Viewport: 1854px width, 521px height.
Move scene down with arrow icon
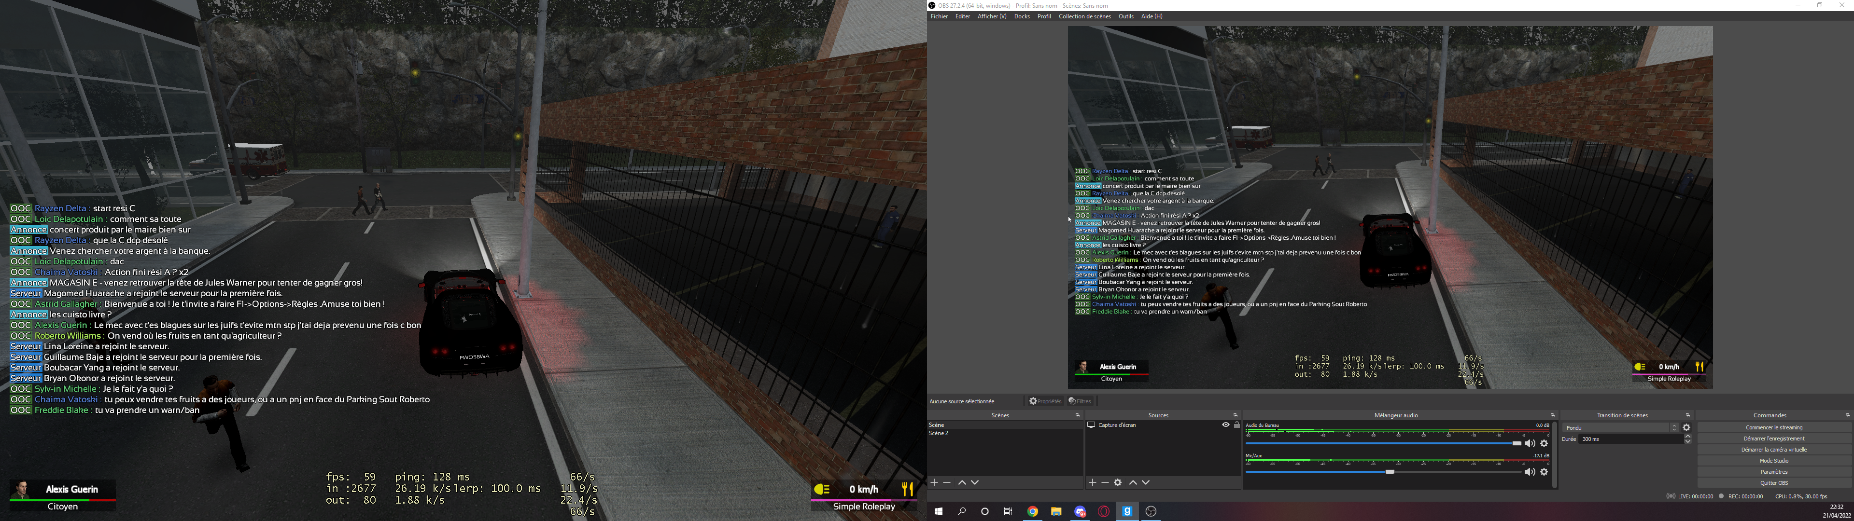click(x=974, y=483)
